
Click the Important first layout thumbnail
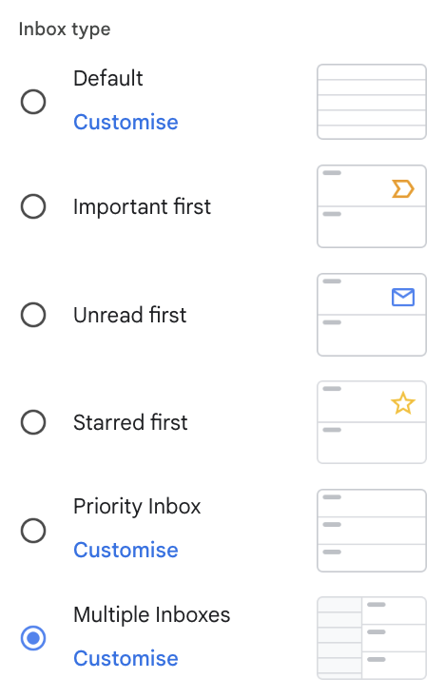coord(372,206)
